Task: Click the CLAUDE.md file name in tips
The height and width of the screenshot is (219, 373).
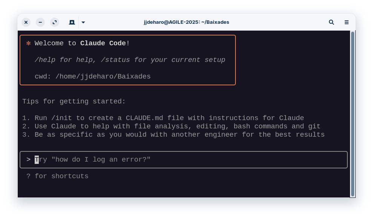Action: click(x=144, y=118)
